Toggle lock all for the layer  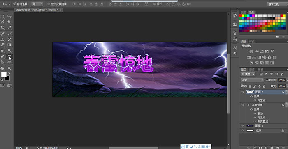click(264, 86)
